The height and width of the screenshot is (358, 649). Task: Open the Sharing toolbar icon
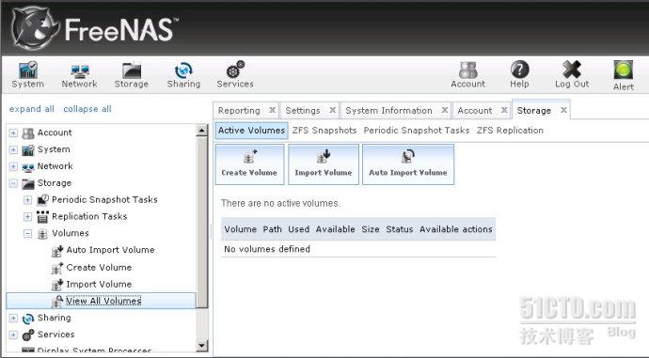coord(183,75)
